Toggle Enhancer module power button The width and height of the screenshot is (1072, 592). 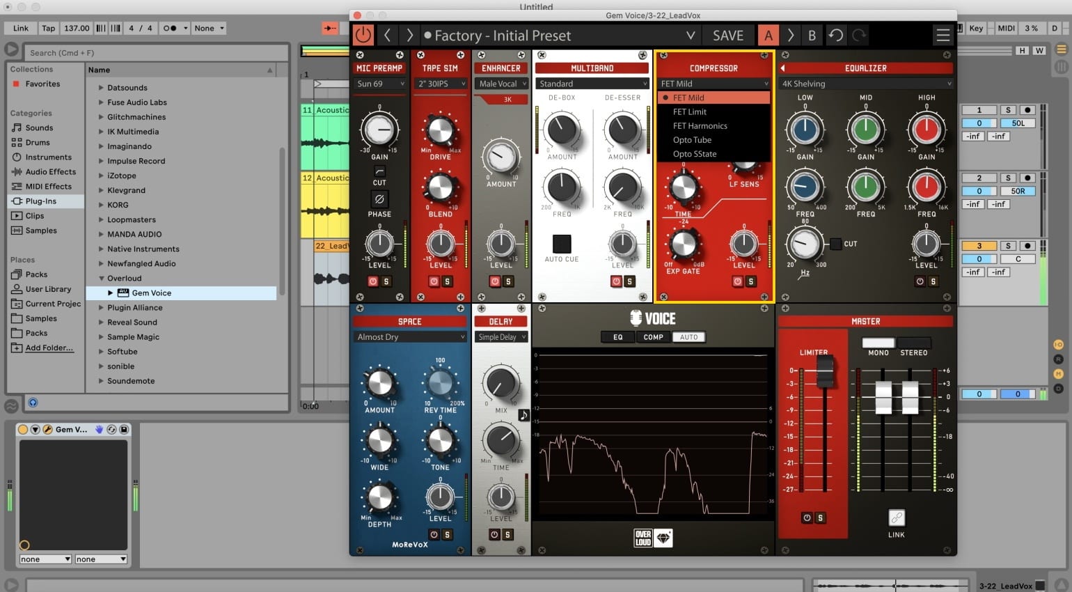[495, 281]
